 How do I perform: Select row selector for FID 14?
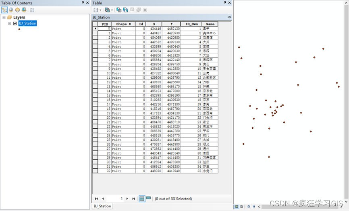tap(95, 91)
